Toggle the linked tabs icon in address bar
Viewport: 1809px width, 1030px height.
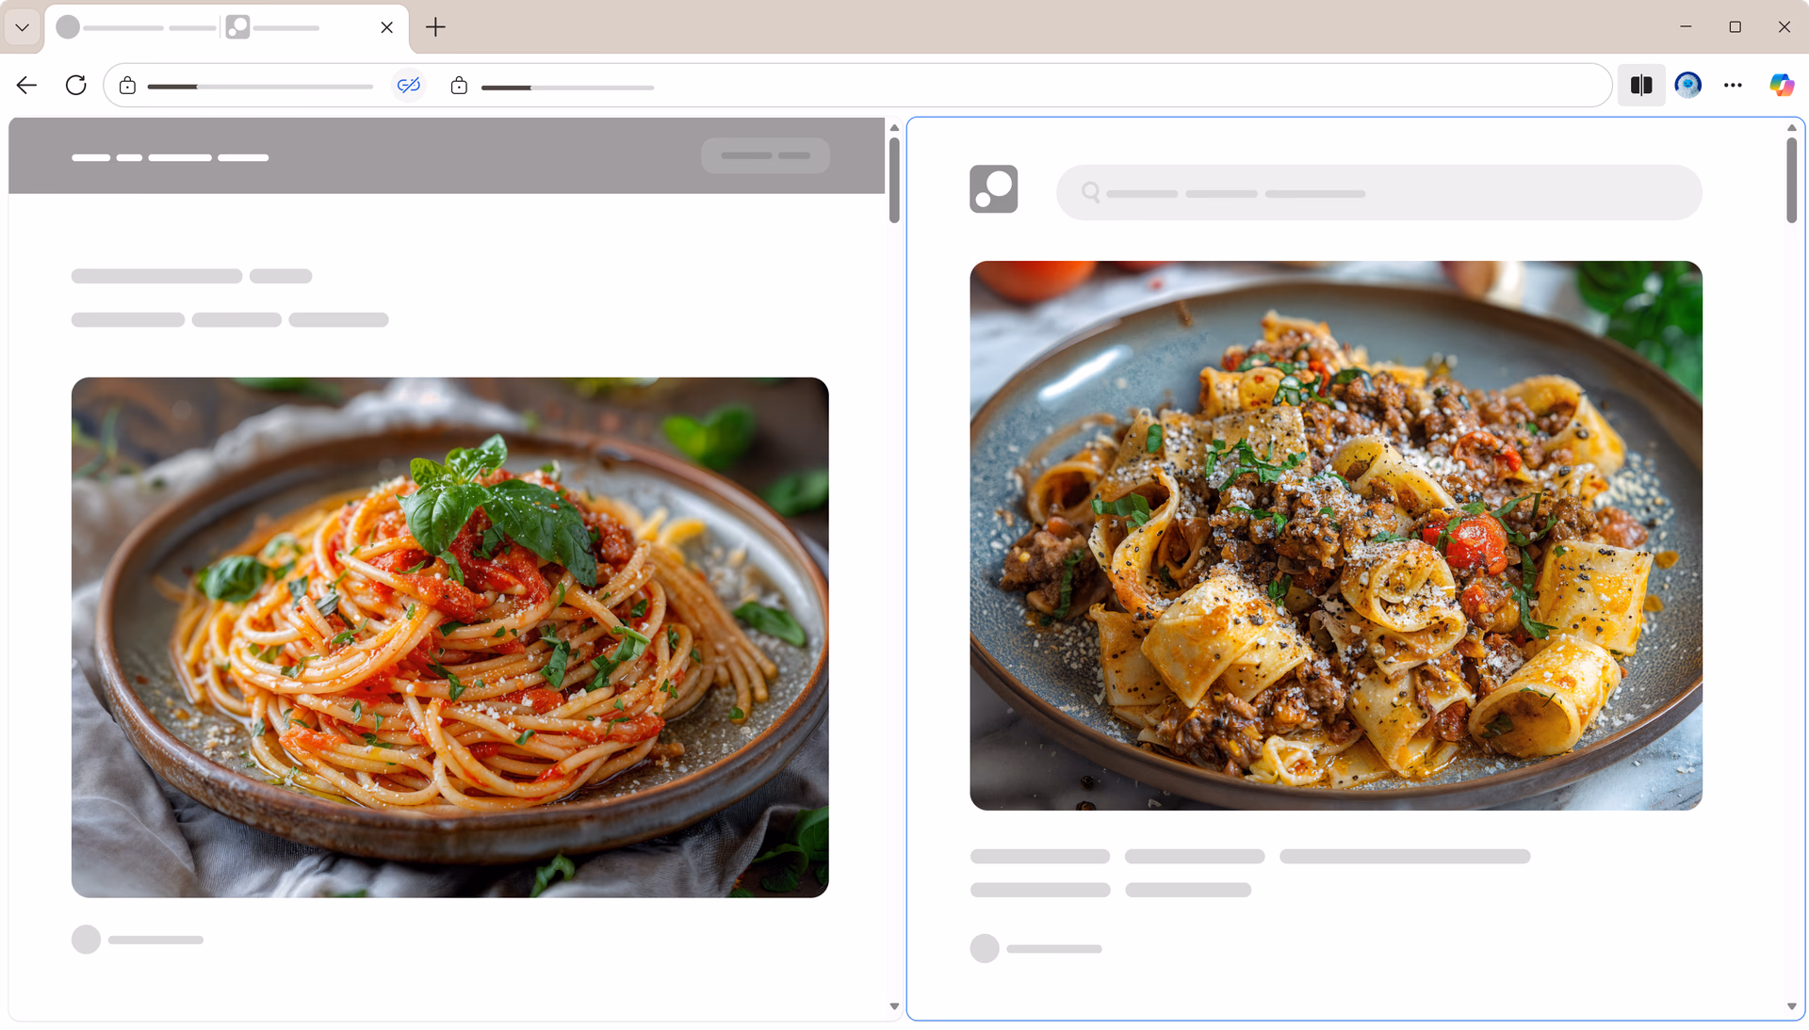[x=408, y=86]
